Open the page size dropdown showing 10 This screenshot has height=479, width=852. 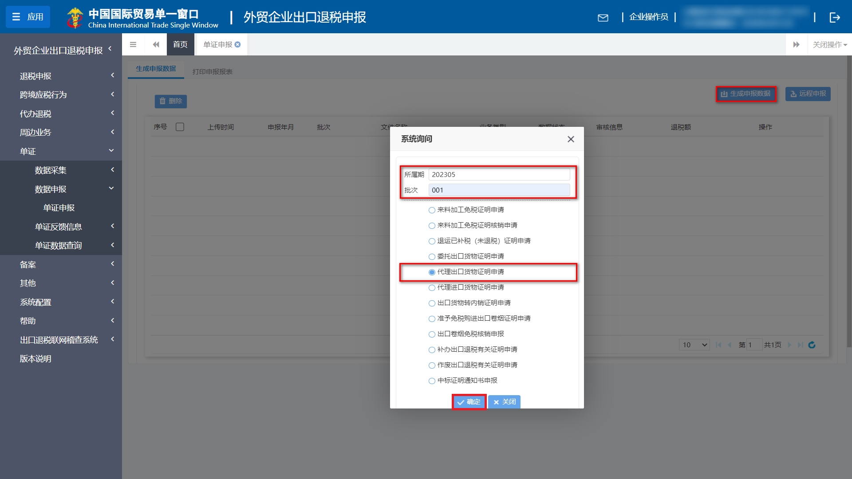pyautogui.click(x=694, y=345)
